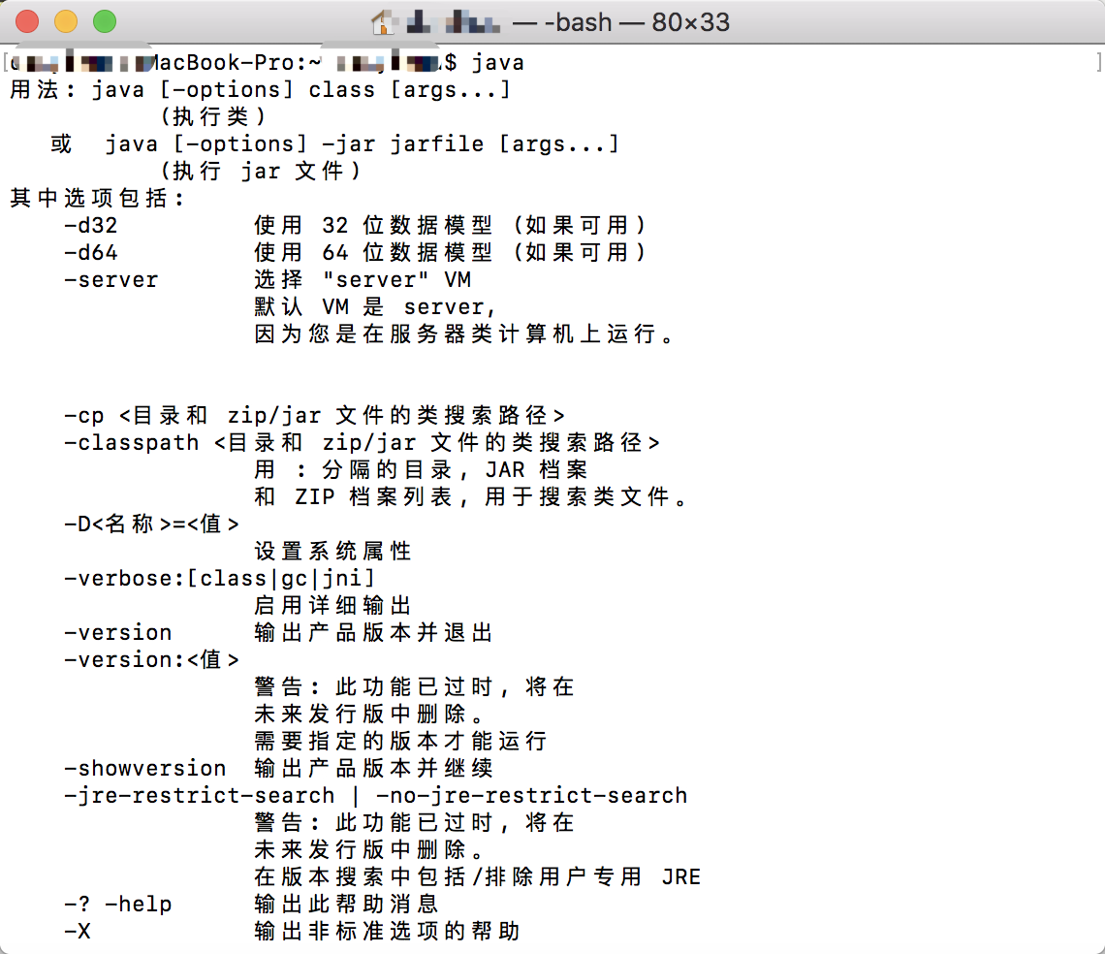Click the "-version" option without value
1105x954 pixels.
click(117, 632)
